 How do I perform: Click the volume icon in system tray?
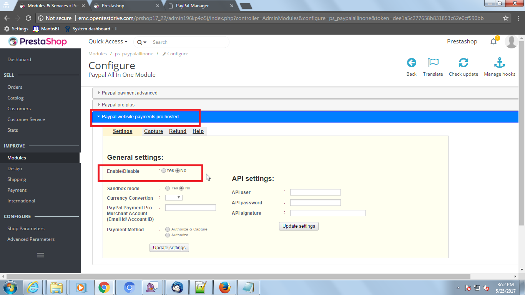click(x=486, y=288)
